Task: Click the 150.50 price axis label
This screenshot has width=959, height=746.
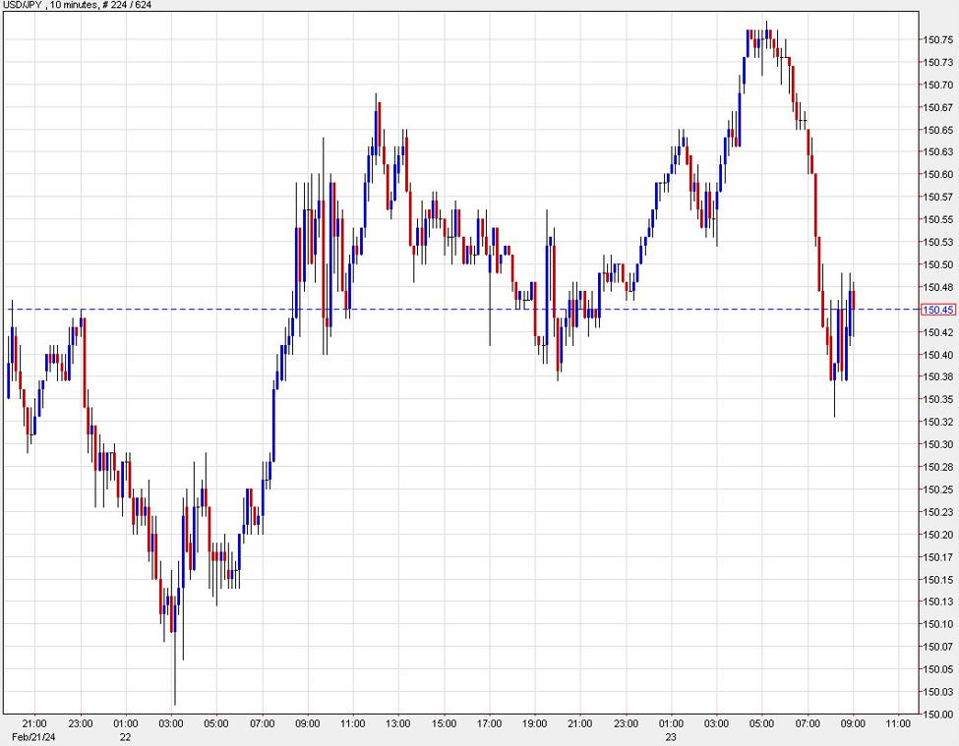Action: (938, 264)
